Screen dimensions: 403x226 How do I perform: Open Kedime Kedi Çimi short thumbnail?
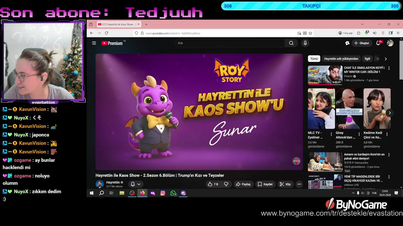377,109
